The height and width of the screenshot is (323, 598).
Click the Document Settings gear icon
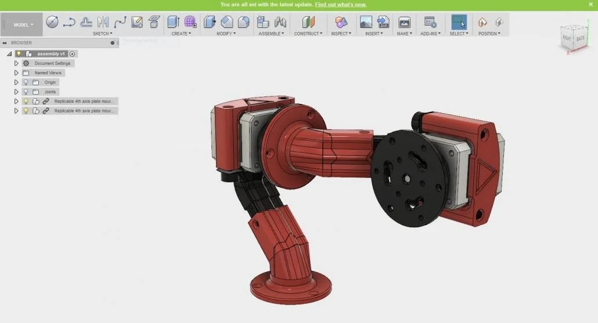[26, 63]
